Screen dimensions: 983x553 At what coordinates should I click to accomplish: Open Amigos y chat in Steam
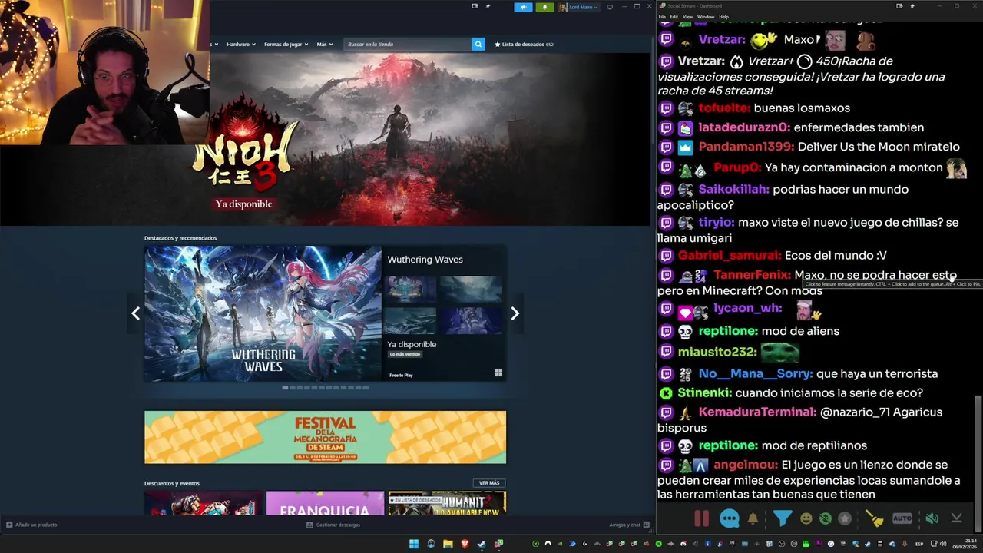pyautogui.click(x=629, y=525)
